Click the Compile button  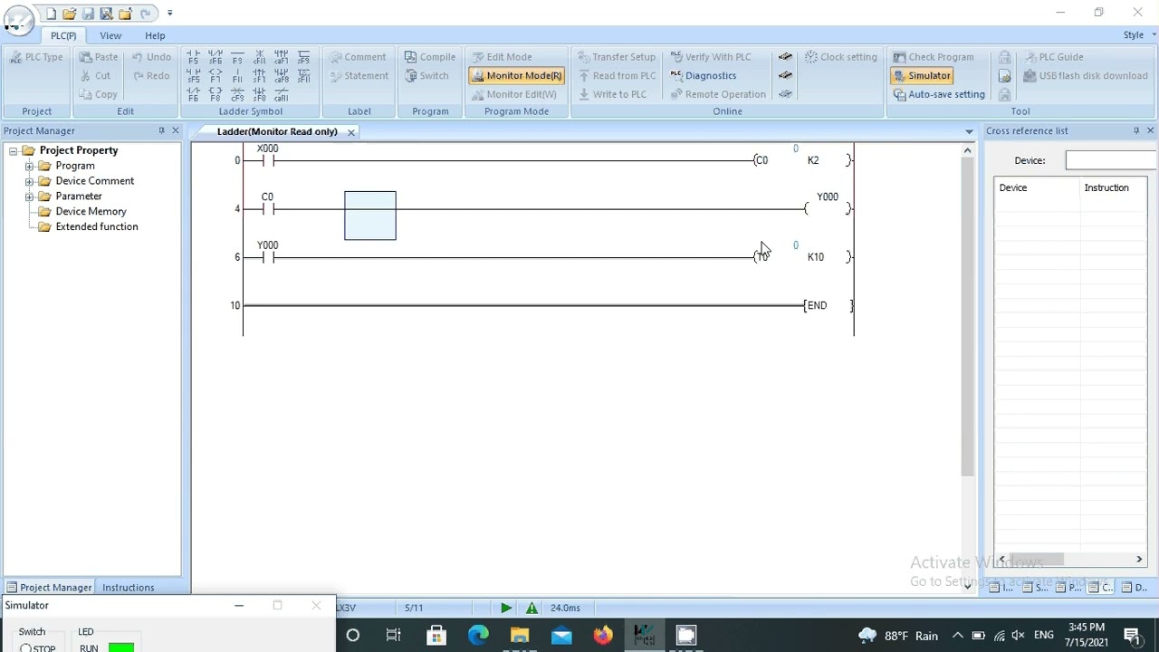[x=429, y=57]
